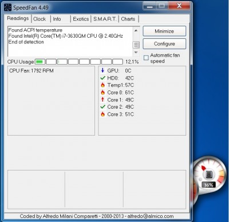Enable the Automatic fan speed checkbox
Screen dimensions: 229x222
click(146, 58)
